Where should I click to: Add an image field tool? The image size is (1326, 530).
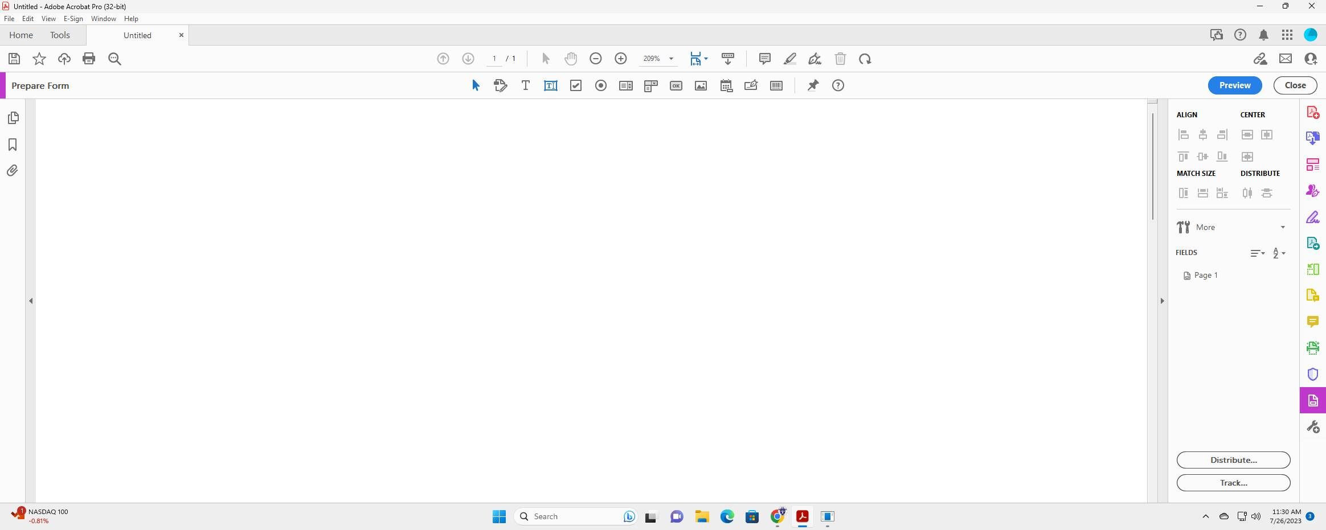click(701, 85)
